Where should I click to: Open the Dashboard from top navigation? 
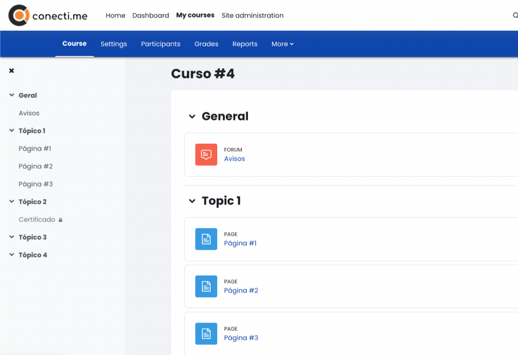coord(150,15)
